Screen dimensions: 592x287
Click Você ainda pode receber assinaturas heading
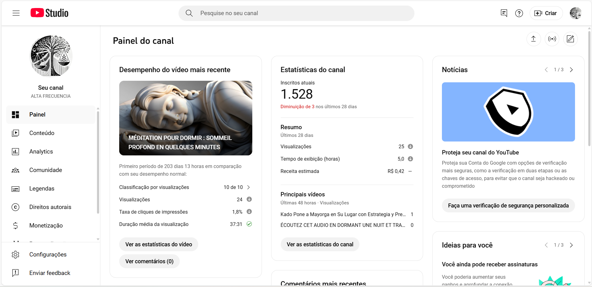pyautogui.click(x=490, y=264)
